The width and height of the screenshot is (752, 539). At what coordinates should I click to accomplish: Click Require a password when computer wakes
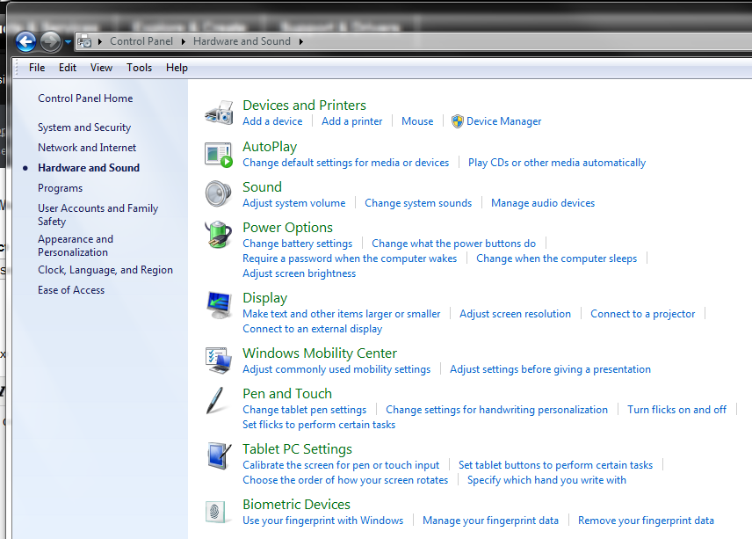click(x=350, y=259)
